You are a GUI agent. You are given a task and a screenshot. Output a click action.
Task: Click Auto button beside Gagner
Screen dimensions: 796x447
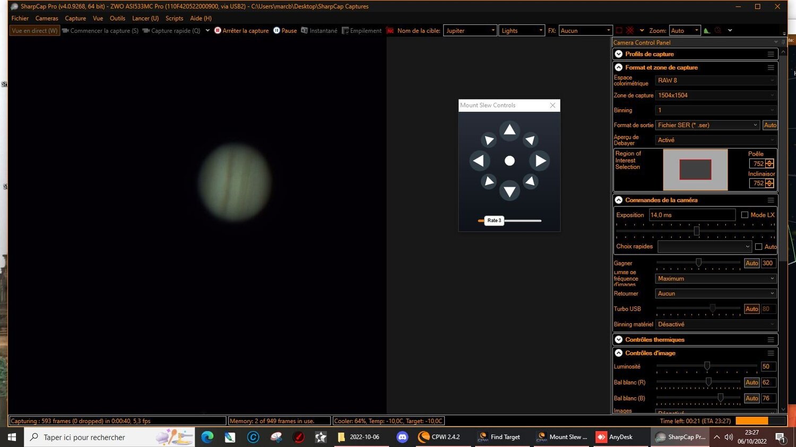pos(751,263)
